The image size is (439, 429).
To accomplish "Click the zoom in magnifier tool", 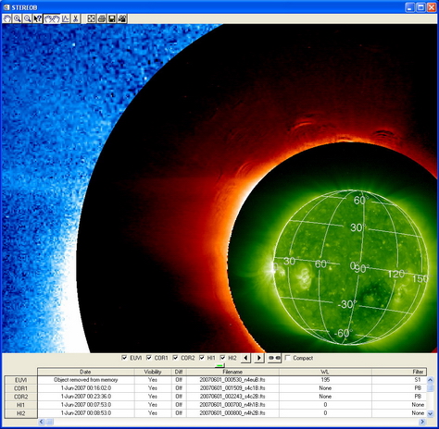I will (x=18, y=18).
